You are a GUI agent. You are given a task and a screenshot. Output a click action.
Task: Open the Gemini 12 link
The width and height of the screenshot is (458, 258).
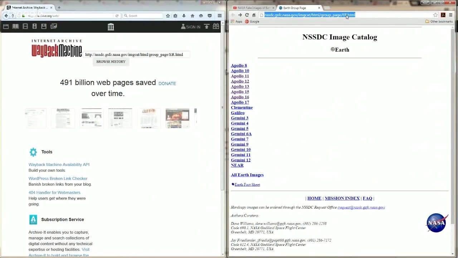tap(240, 160)
